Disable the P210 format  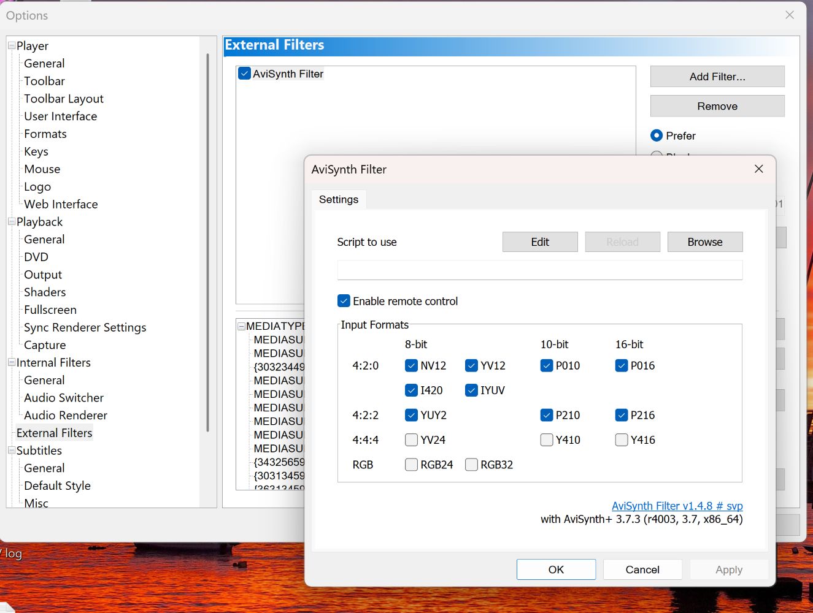[x=547, y=415]
